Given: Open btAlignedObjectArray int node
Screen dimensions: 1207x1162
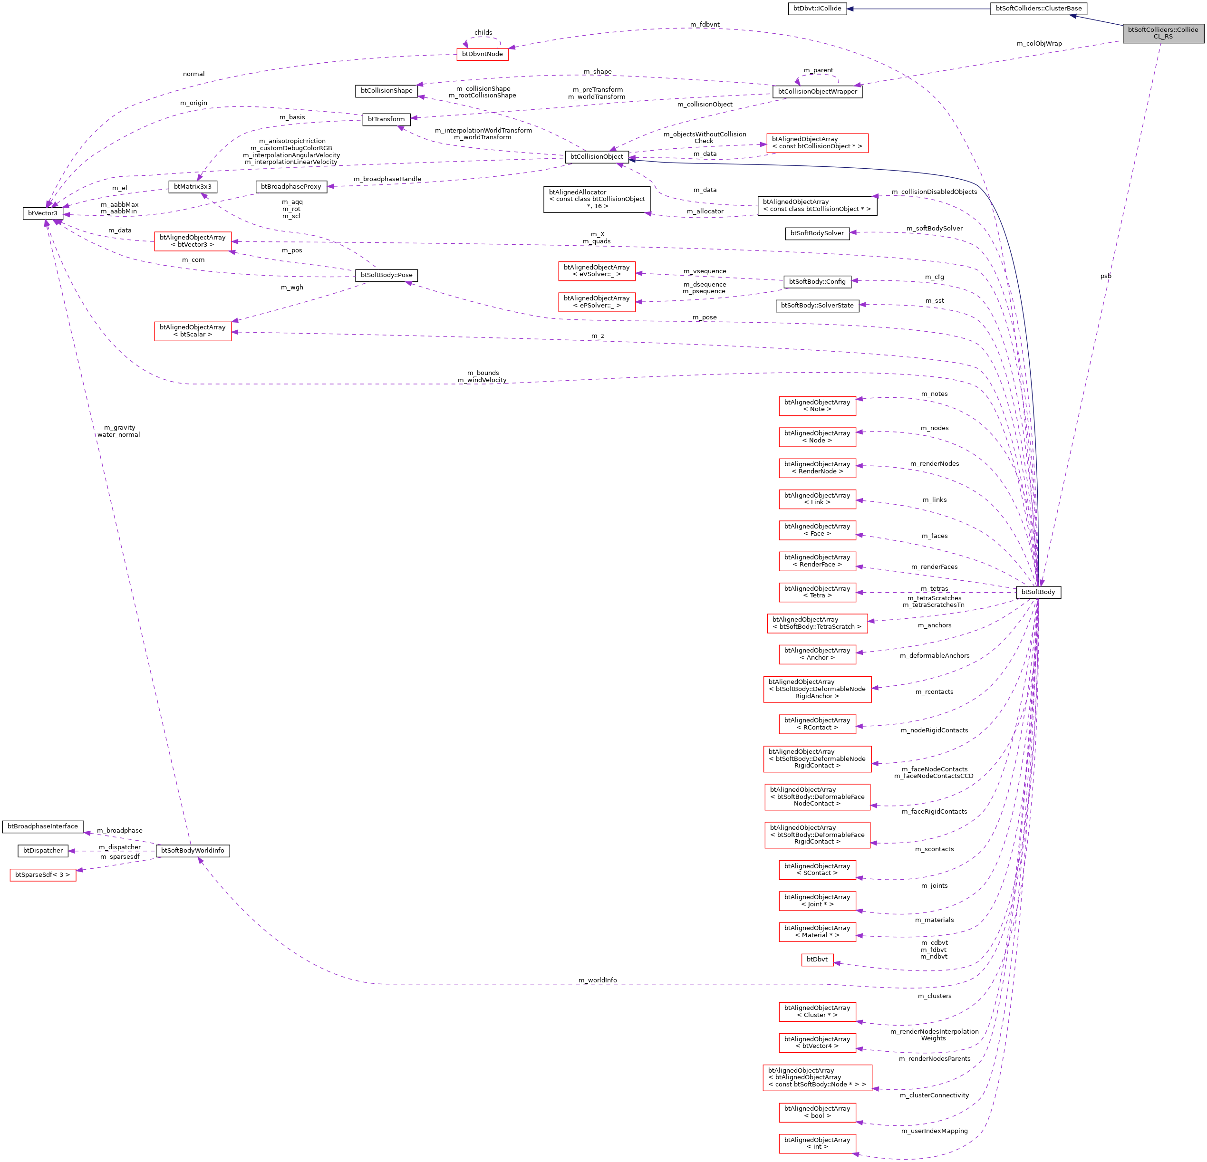Looking at the screenshot, I should (x=817, y=1143).
